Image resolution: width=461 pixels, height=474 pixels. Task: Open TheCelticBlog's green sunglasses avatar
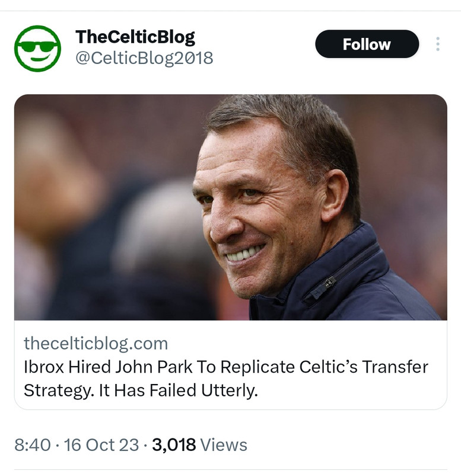(38, 49)
